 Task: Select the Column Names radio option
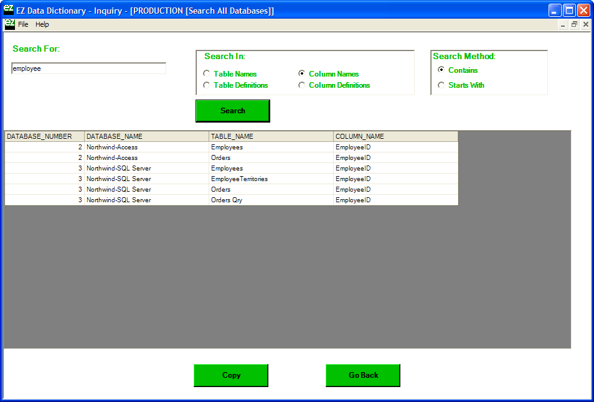click(302, 74)
